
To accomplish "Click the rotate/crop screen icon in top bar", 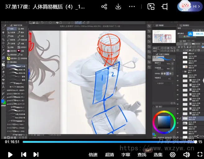I will click(165, 7).
